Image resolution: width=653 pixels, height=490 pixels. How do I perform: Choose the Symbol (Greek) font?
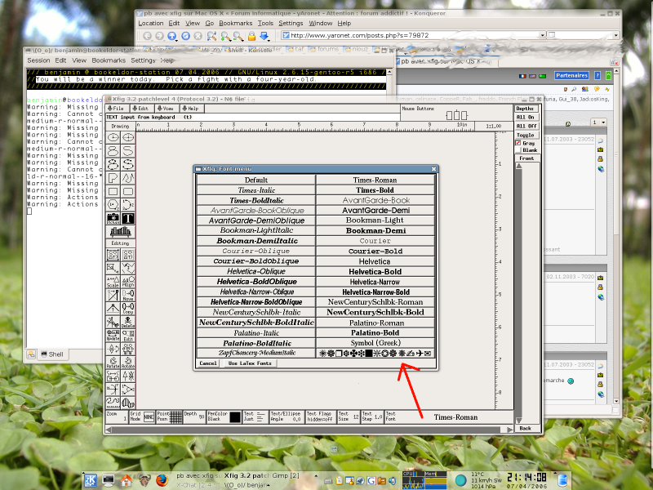coord(375,343)
